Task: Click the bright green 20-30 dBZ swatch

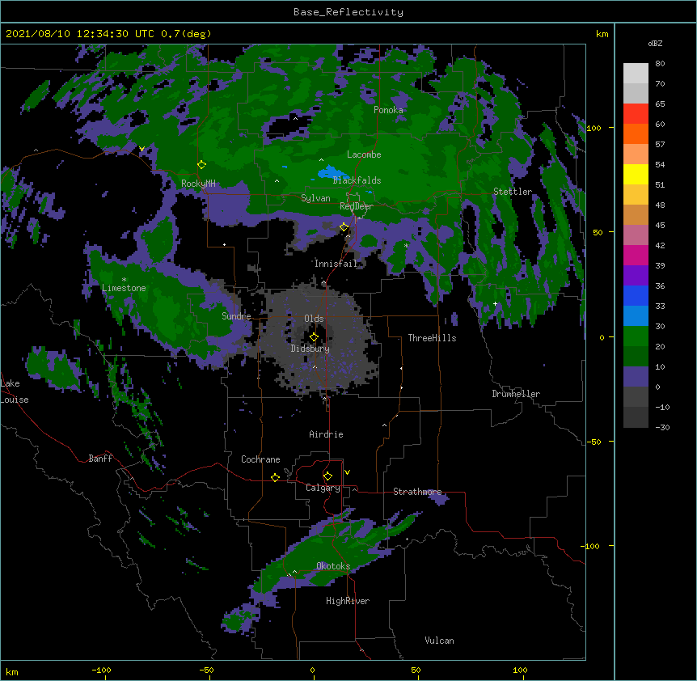Action: pyautogui.click(x=636, y=336)
